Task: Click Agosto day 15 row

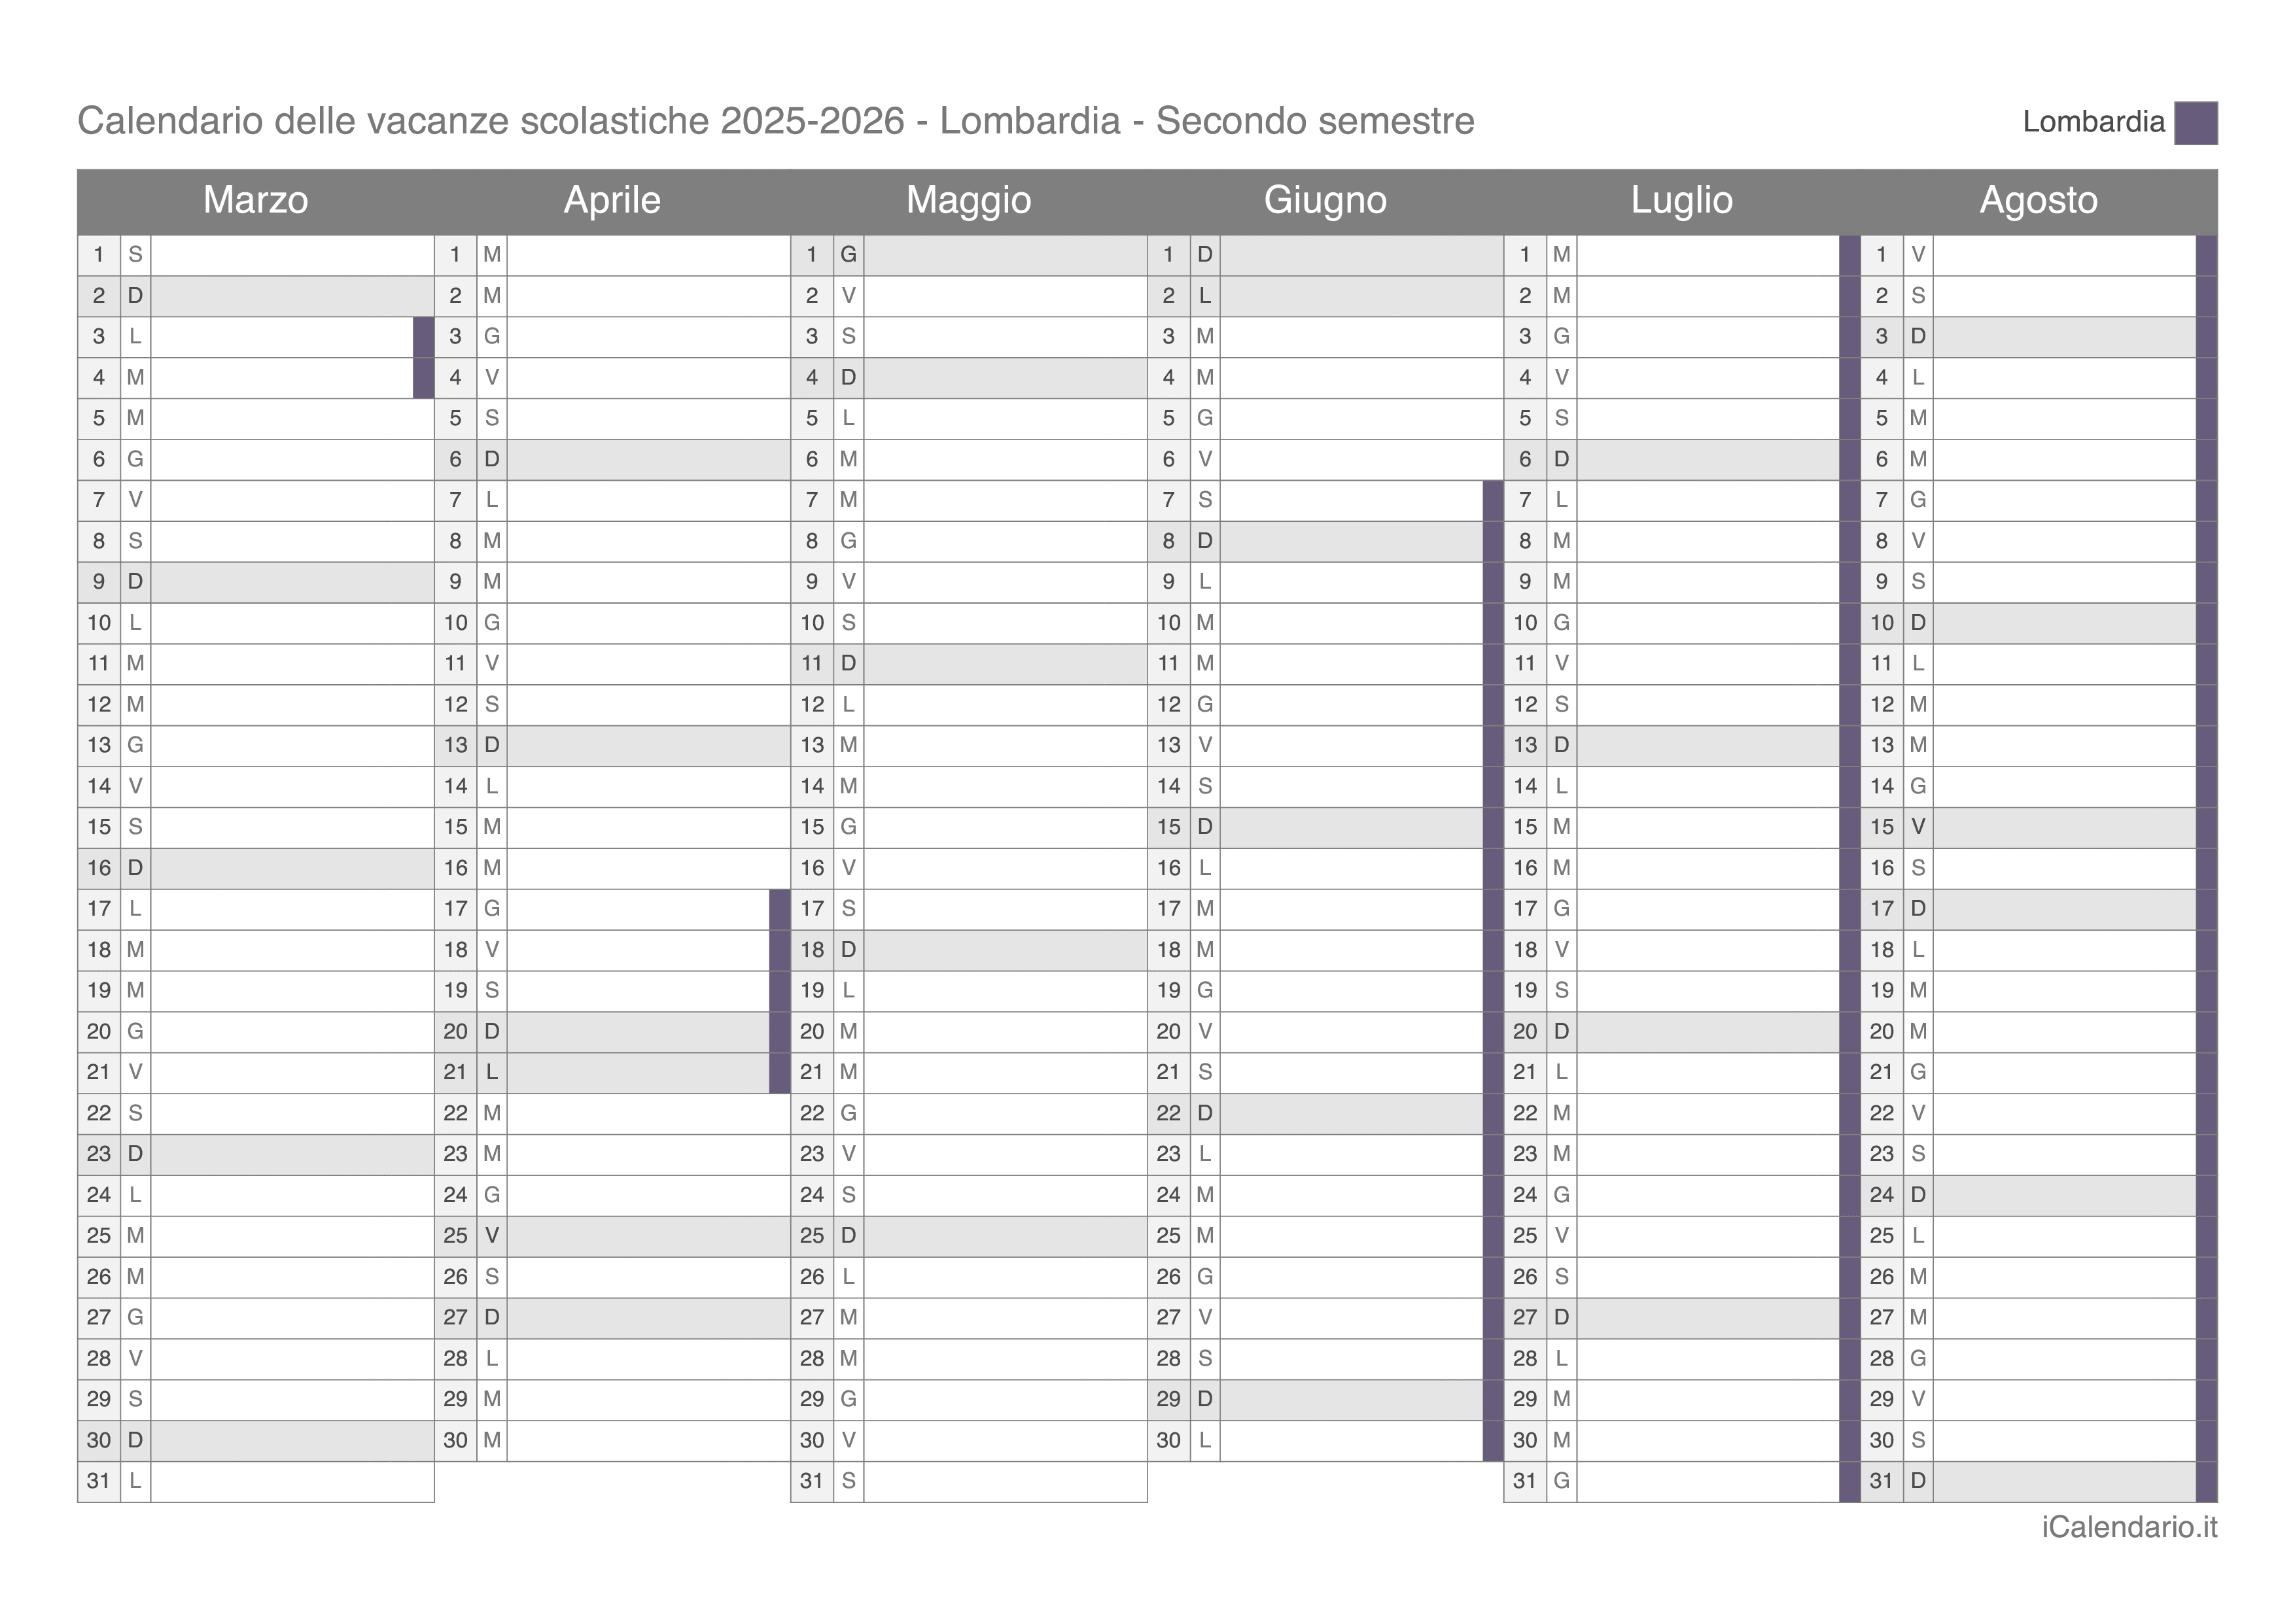Action: click(x=2039, y=828)
